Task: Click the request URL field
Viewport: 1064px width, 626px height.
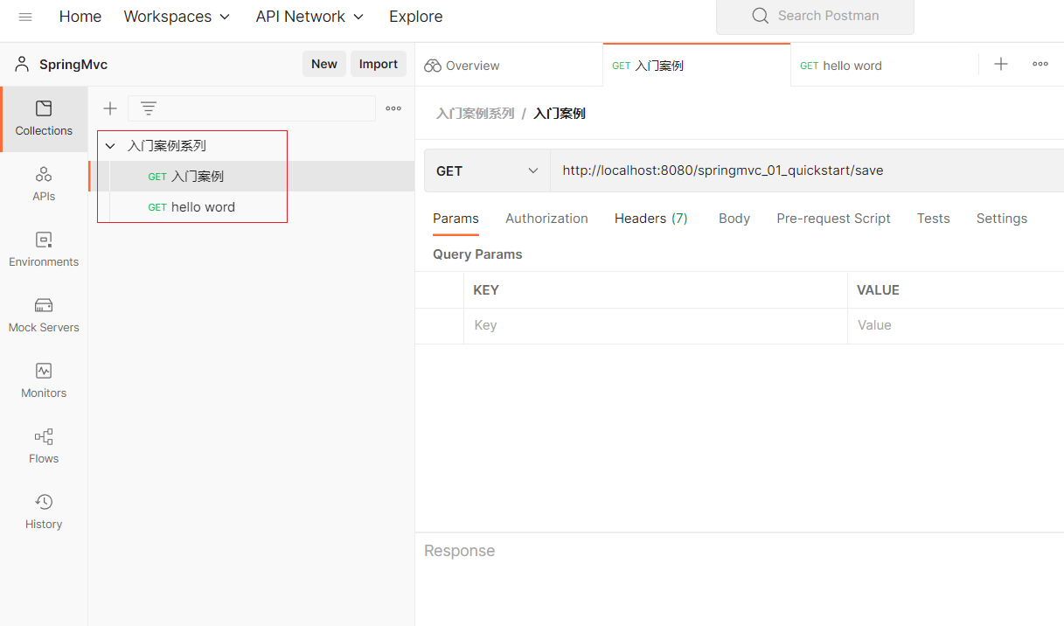Action: pos(806,170)
